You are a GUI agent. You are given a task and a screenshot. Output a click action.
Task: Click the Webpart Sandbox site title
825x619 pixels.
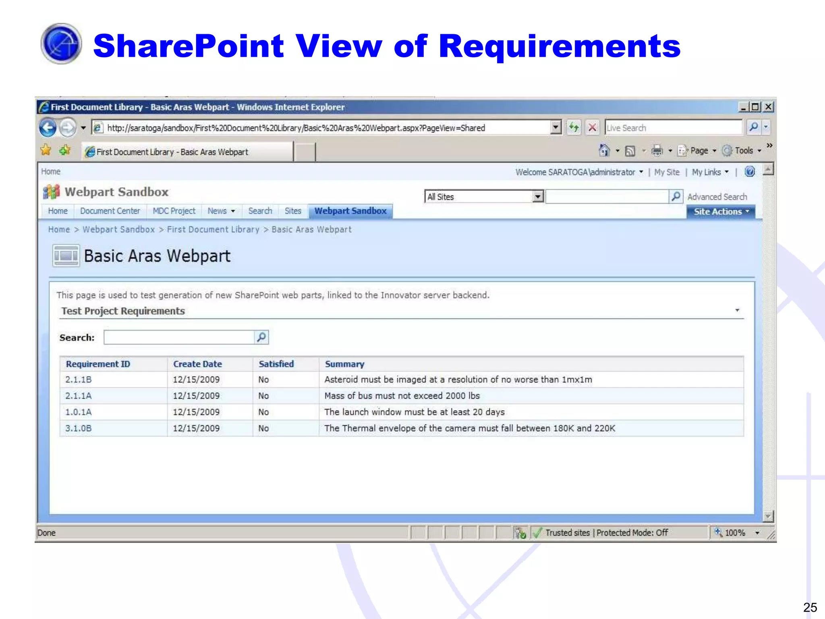[116, 192]
